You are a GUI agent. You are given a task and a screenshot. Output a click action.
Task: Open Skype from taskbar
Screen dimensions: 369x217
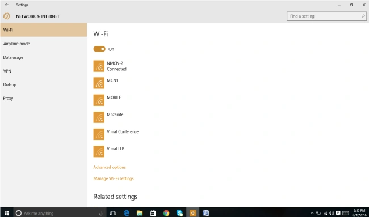point(179,213)
